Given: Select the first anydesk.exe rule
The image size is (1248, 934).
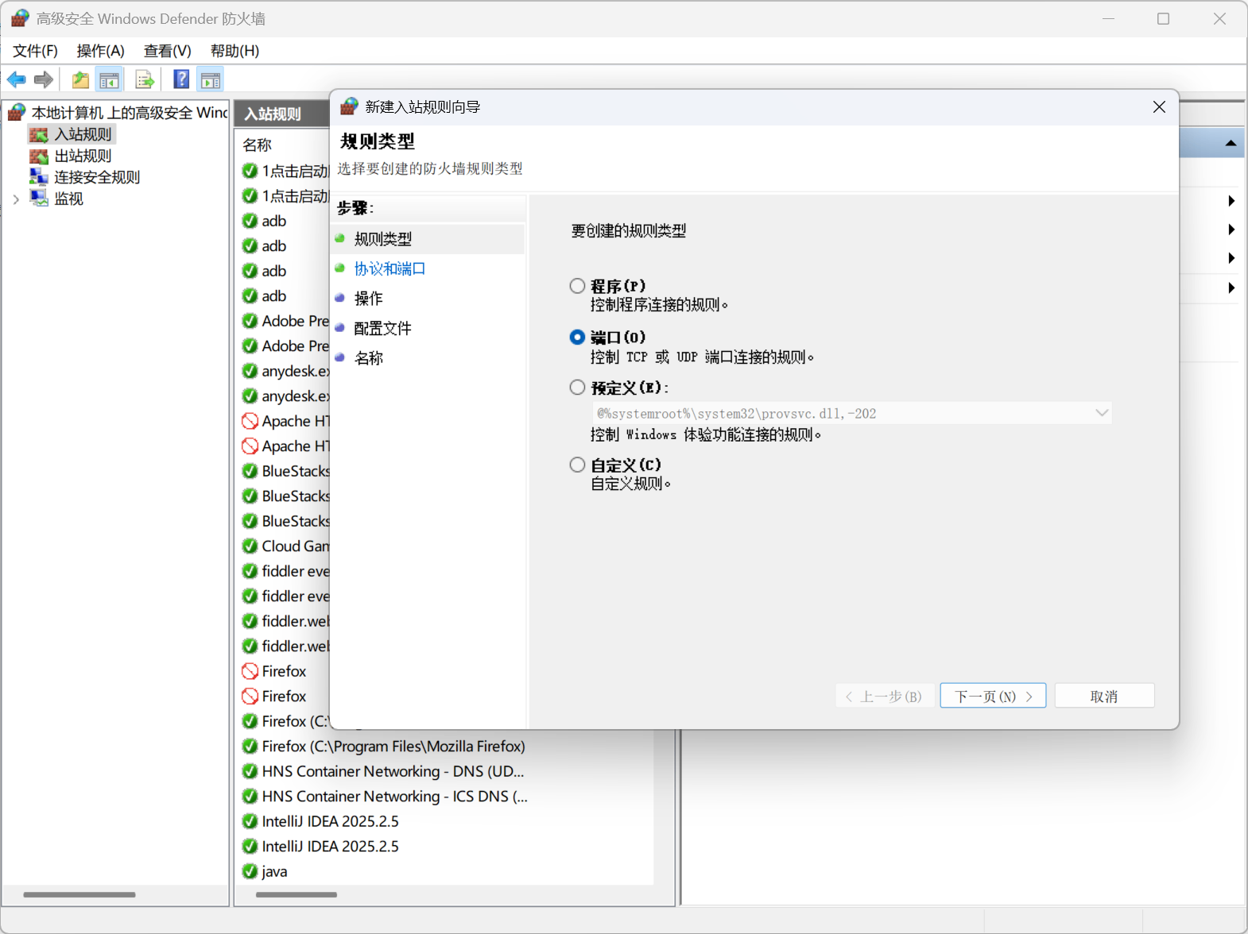Looking at the screenshot, I should coord(295,371).
